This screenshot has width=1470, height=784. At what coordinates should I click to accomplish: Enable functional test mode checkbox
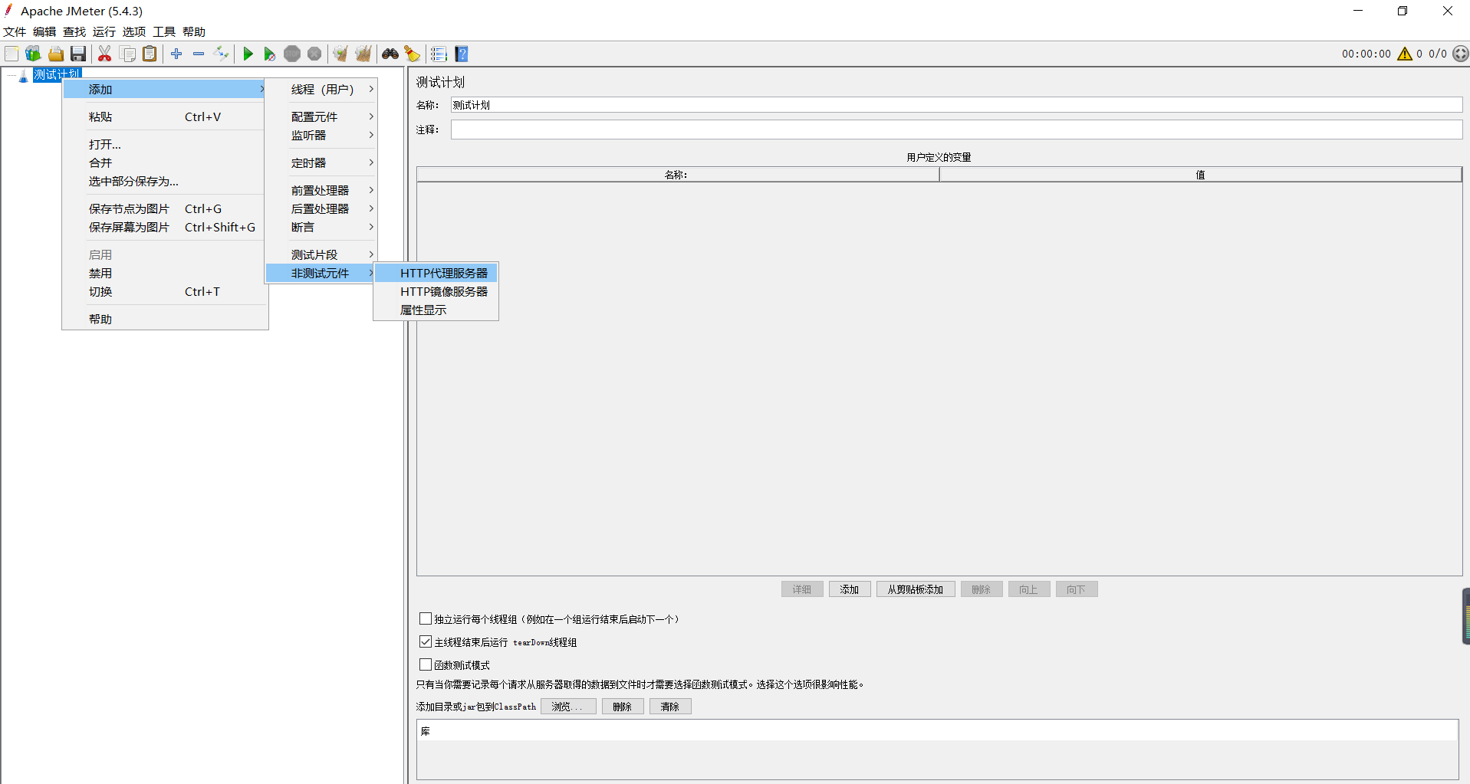pyautogui.click(x=426, y=664)
